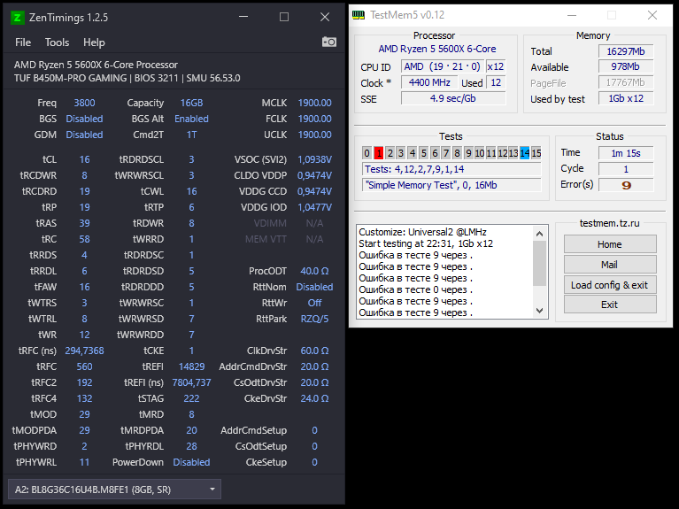
Task: Click the Start testing at 22:31 log line
Action: coord(426,243)
